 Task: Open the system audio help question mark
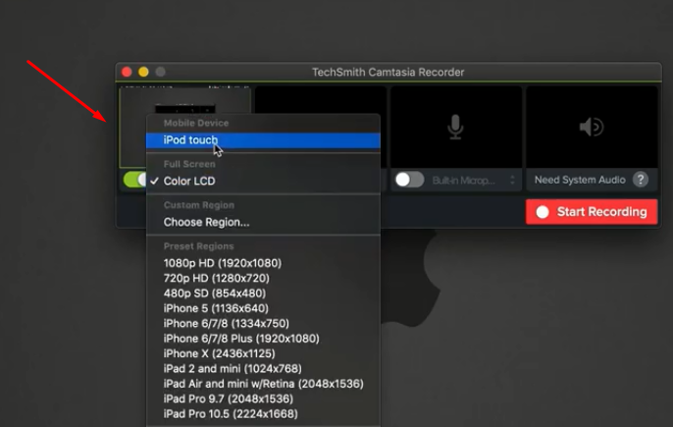pyautogui.click(x=641, y=180)
